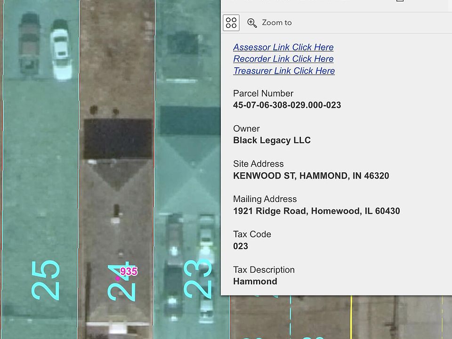452x339 pixels.
Task: Click the Hammond tax description value
Action: [x=255, y=282]
